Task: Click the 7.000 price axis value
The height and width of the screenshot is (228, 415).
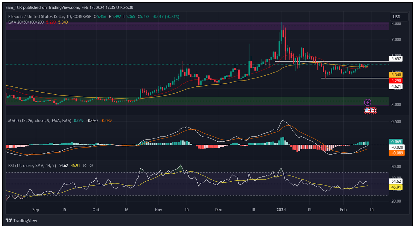Action: click(396, 40)
